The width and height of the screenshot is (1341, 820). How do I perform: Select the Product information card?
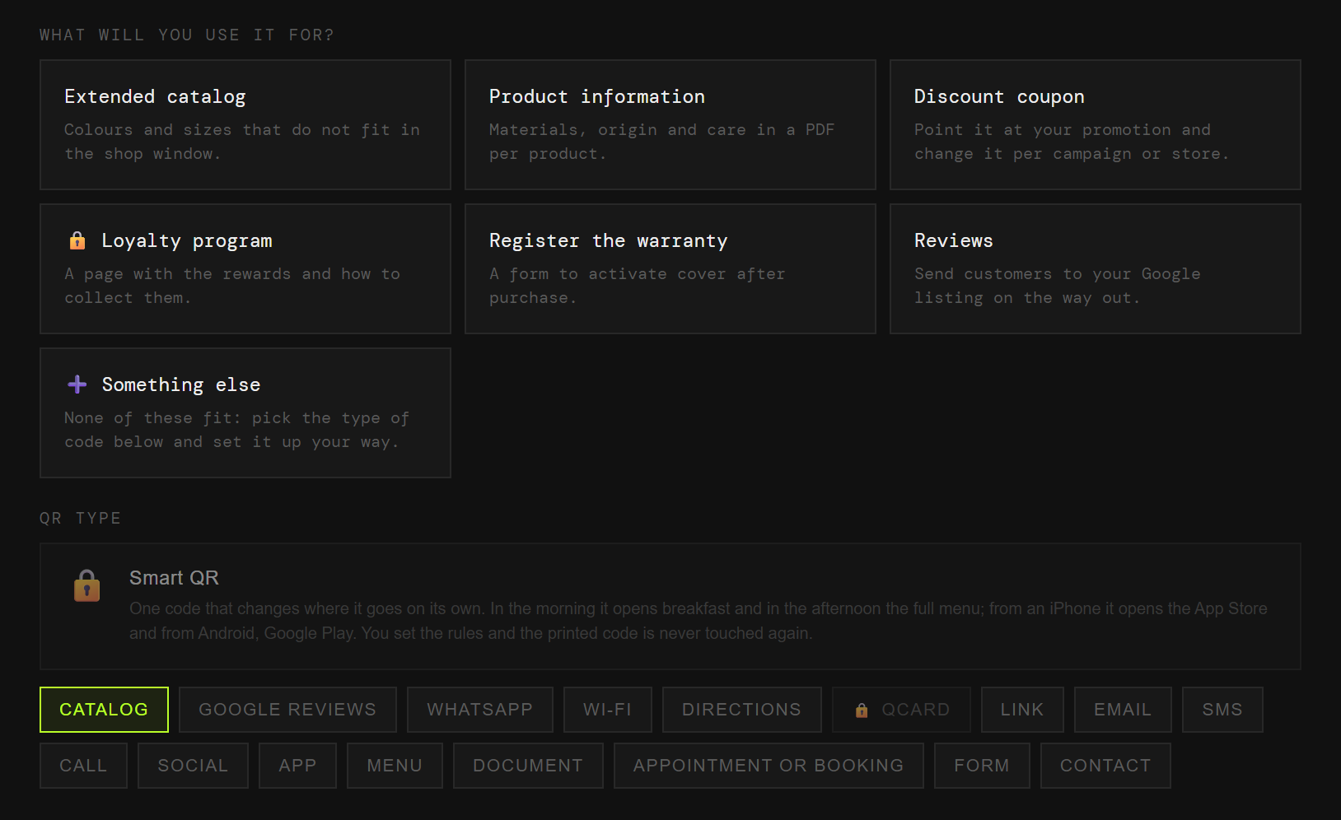point(670,124)
